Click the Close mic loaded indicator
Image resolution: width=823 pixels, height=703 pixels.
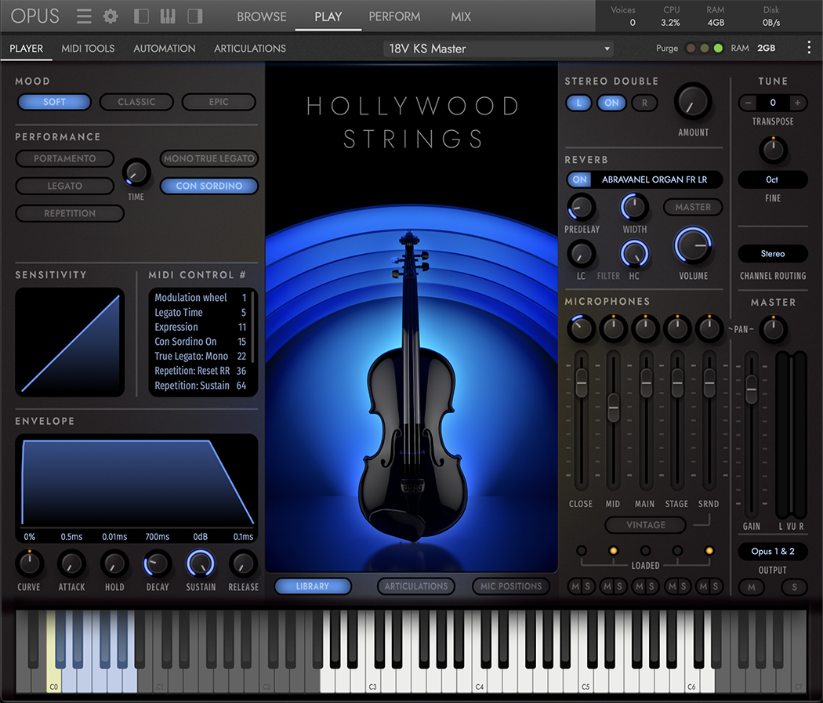click(581, 551)
